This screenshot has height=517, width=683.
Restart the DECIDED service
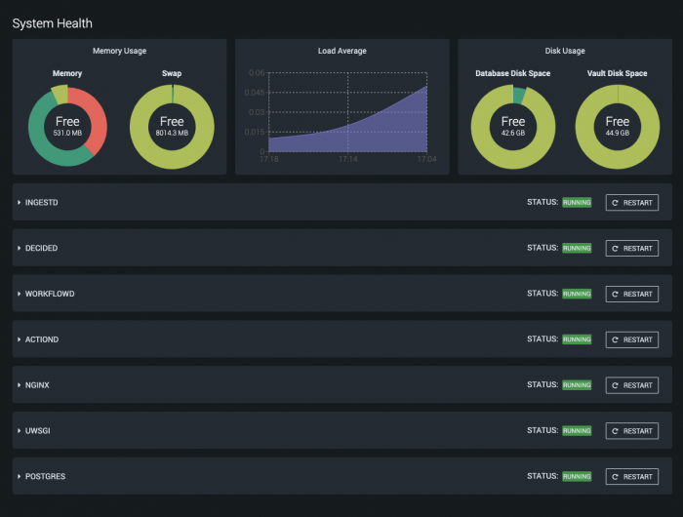pos(631,249)
